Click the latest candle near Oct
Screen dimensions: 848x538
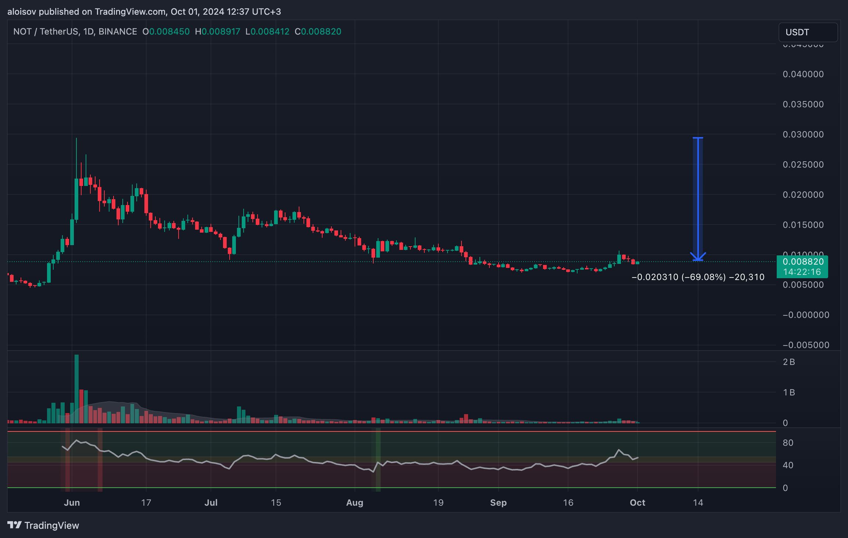637,263
